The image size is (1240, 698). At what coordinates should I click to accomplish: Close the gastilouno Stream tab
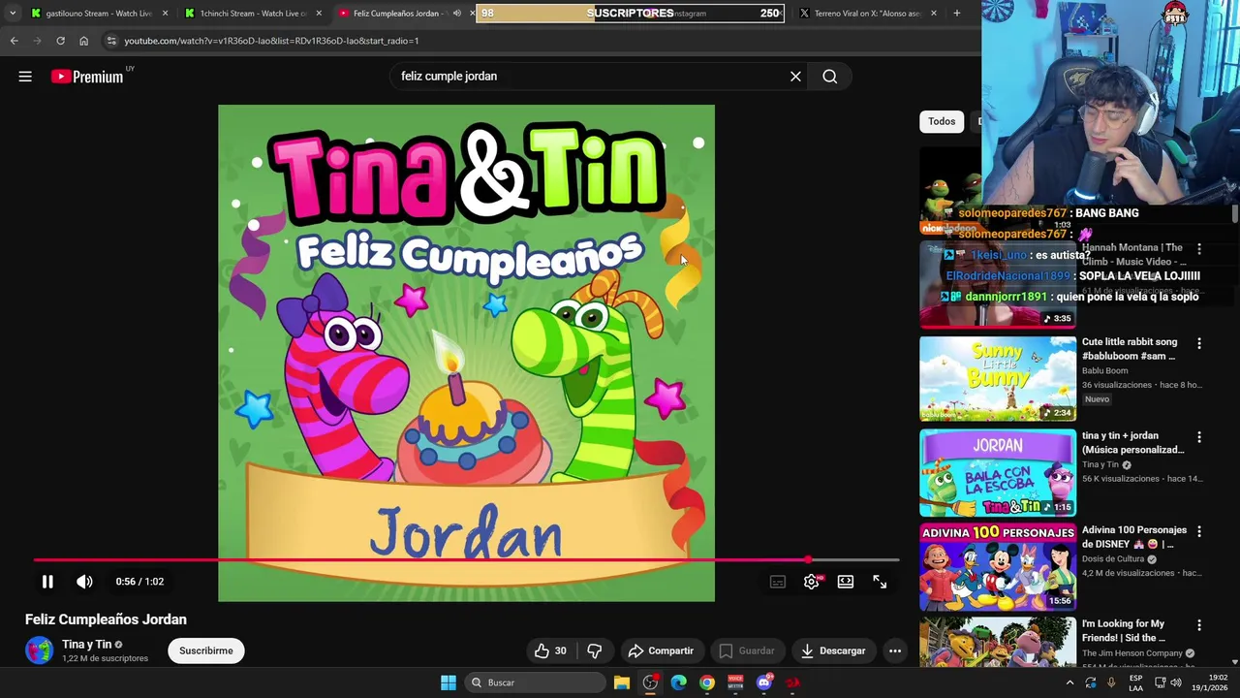(x=165, y=14)
